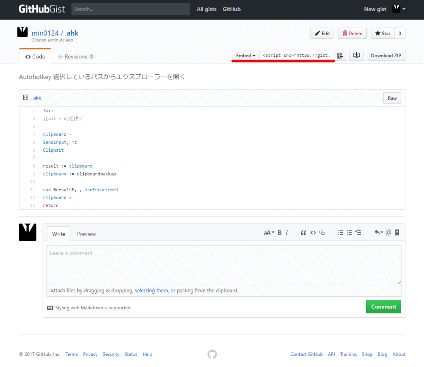Open Shop footer link
Viewport: 424px width, 367px height.
367,354
